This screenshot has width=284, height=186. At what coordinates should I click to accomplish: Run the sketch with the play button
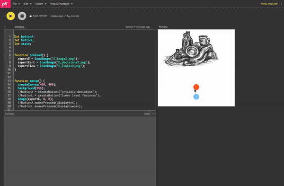pos(11,16)
